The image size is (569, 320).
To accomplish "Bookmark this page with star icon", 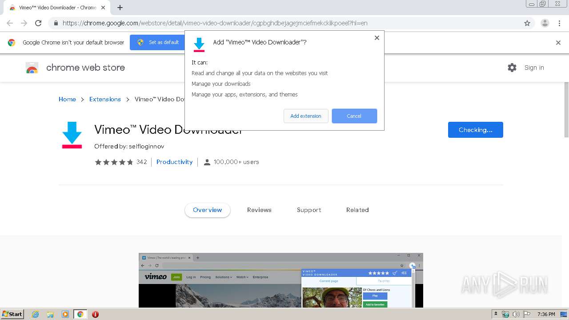I will pyautogui.click(x=527, y=23).
